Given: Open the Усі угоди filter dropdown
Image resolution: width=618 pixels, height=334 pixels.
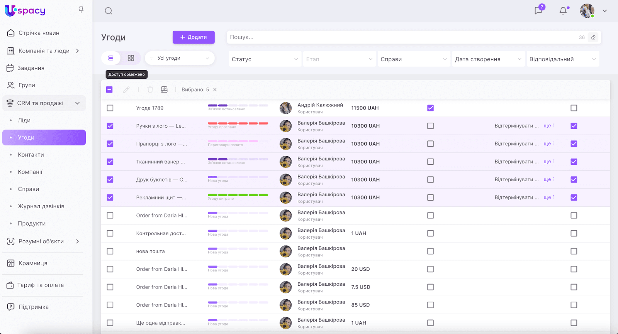Looking at the screenshot, I should click(180, 58).
